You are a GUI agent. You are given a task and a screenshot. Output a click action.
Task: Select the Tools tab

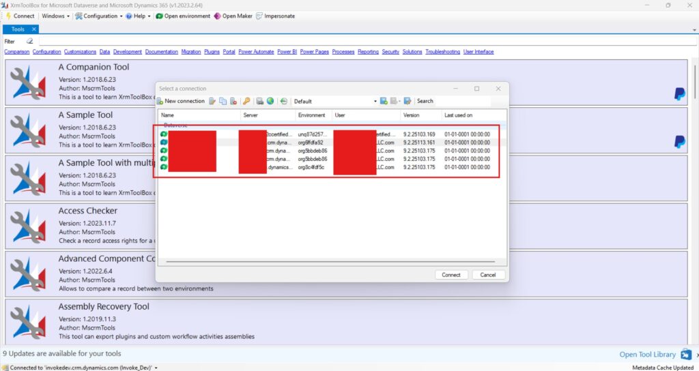coord(18,29)
